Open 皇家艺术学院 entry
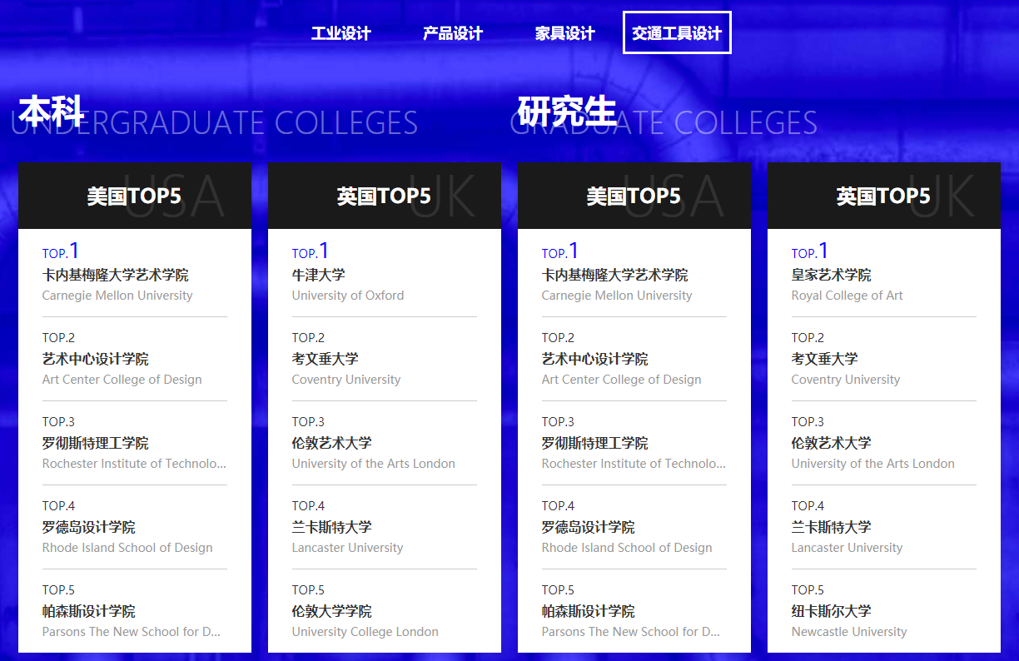Viewport: 1019px width, 661px height. (832, 275)
